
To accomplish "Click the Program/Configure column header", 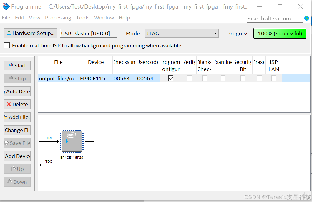I will tap(171, 65).
